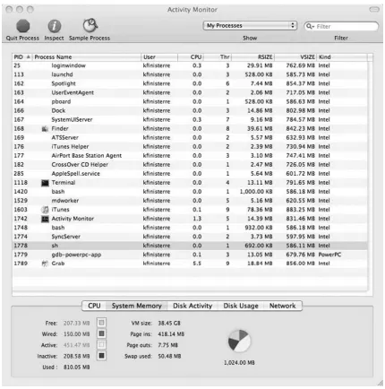Sort by Thr threads column header
The width and height of the screenshot is (385, 389).
click(218, 57)
